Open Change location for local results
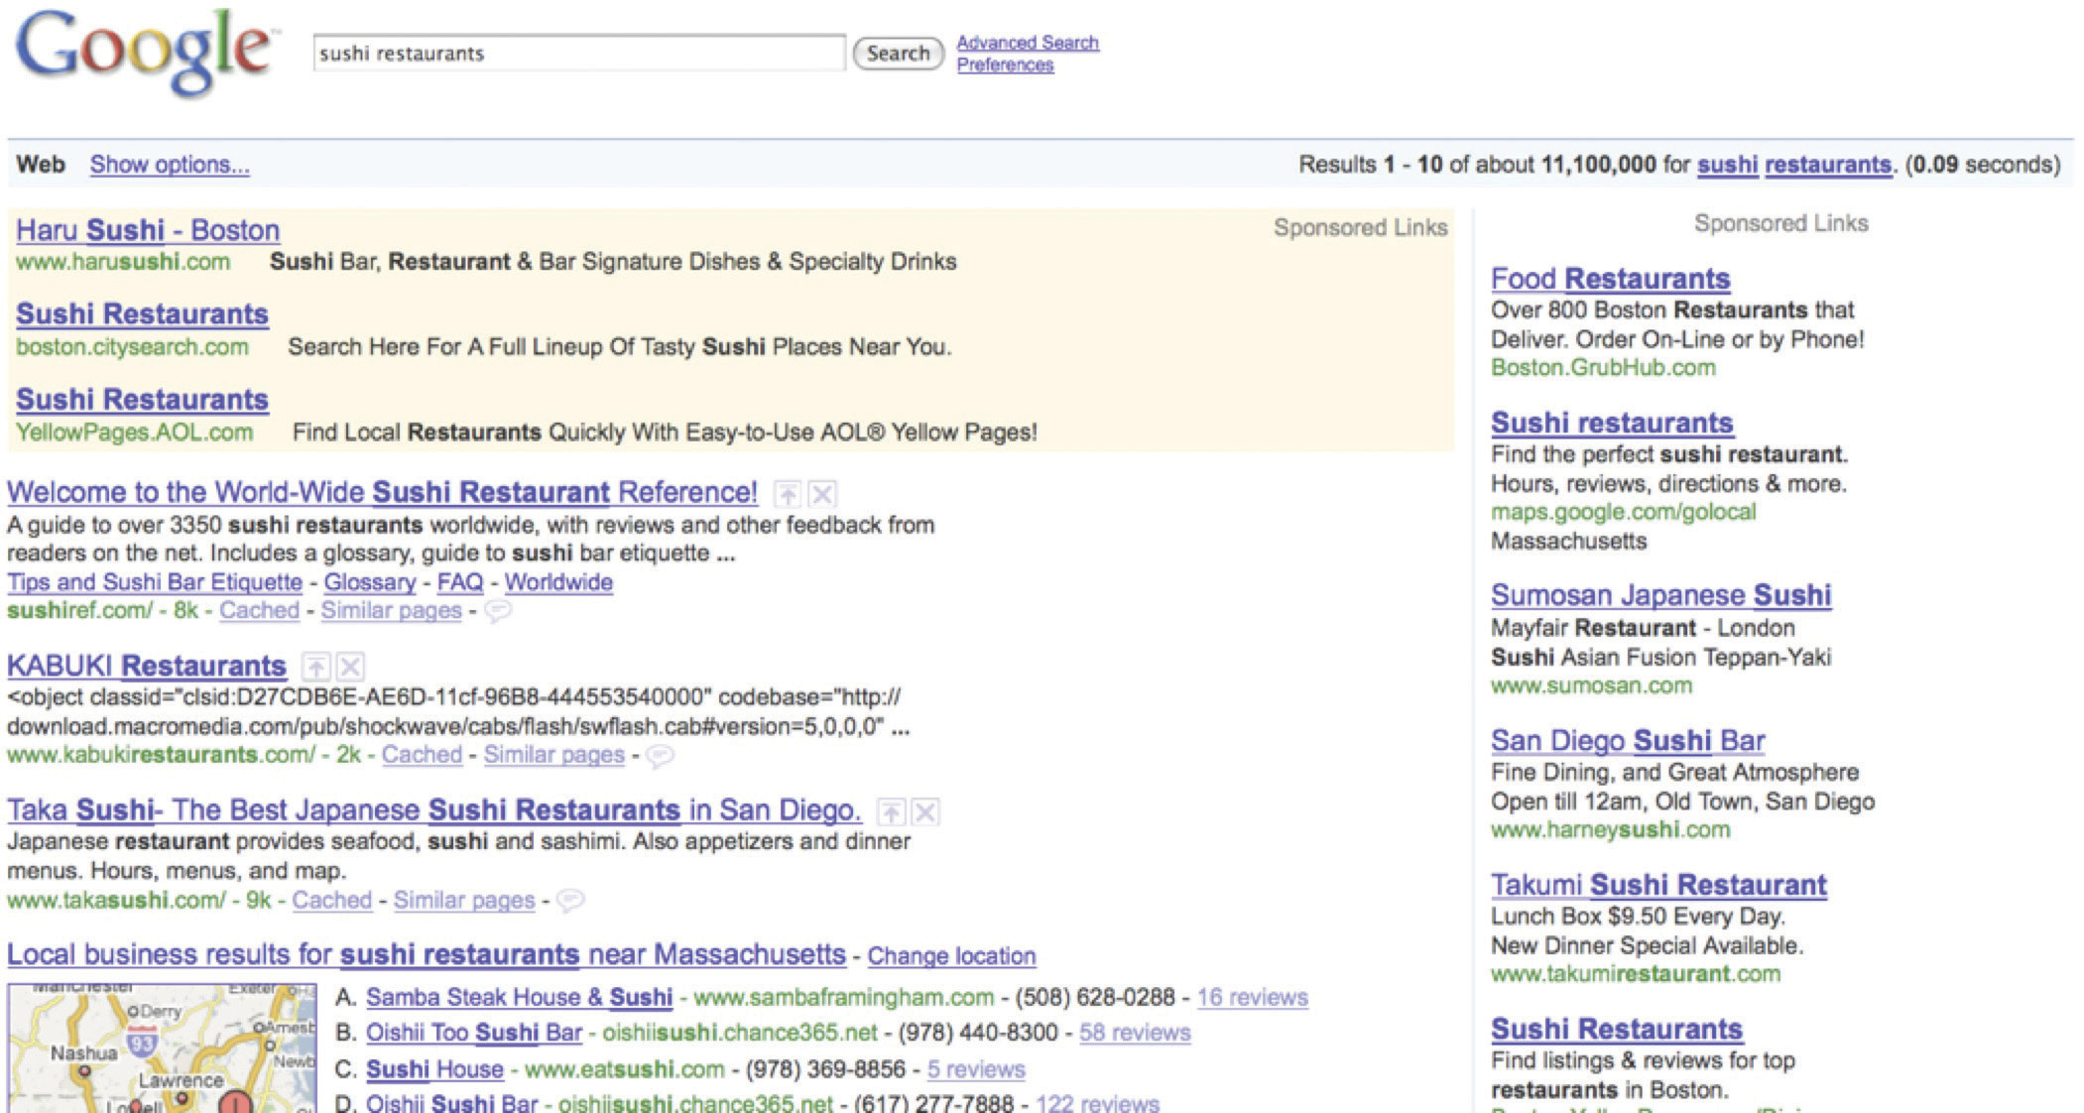This screenshot has height=1113, width=2084. tap(951, 956)
